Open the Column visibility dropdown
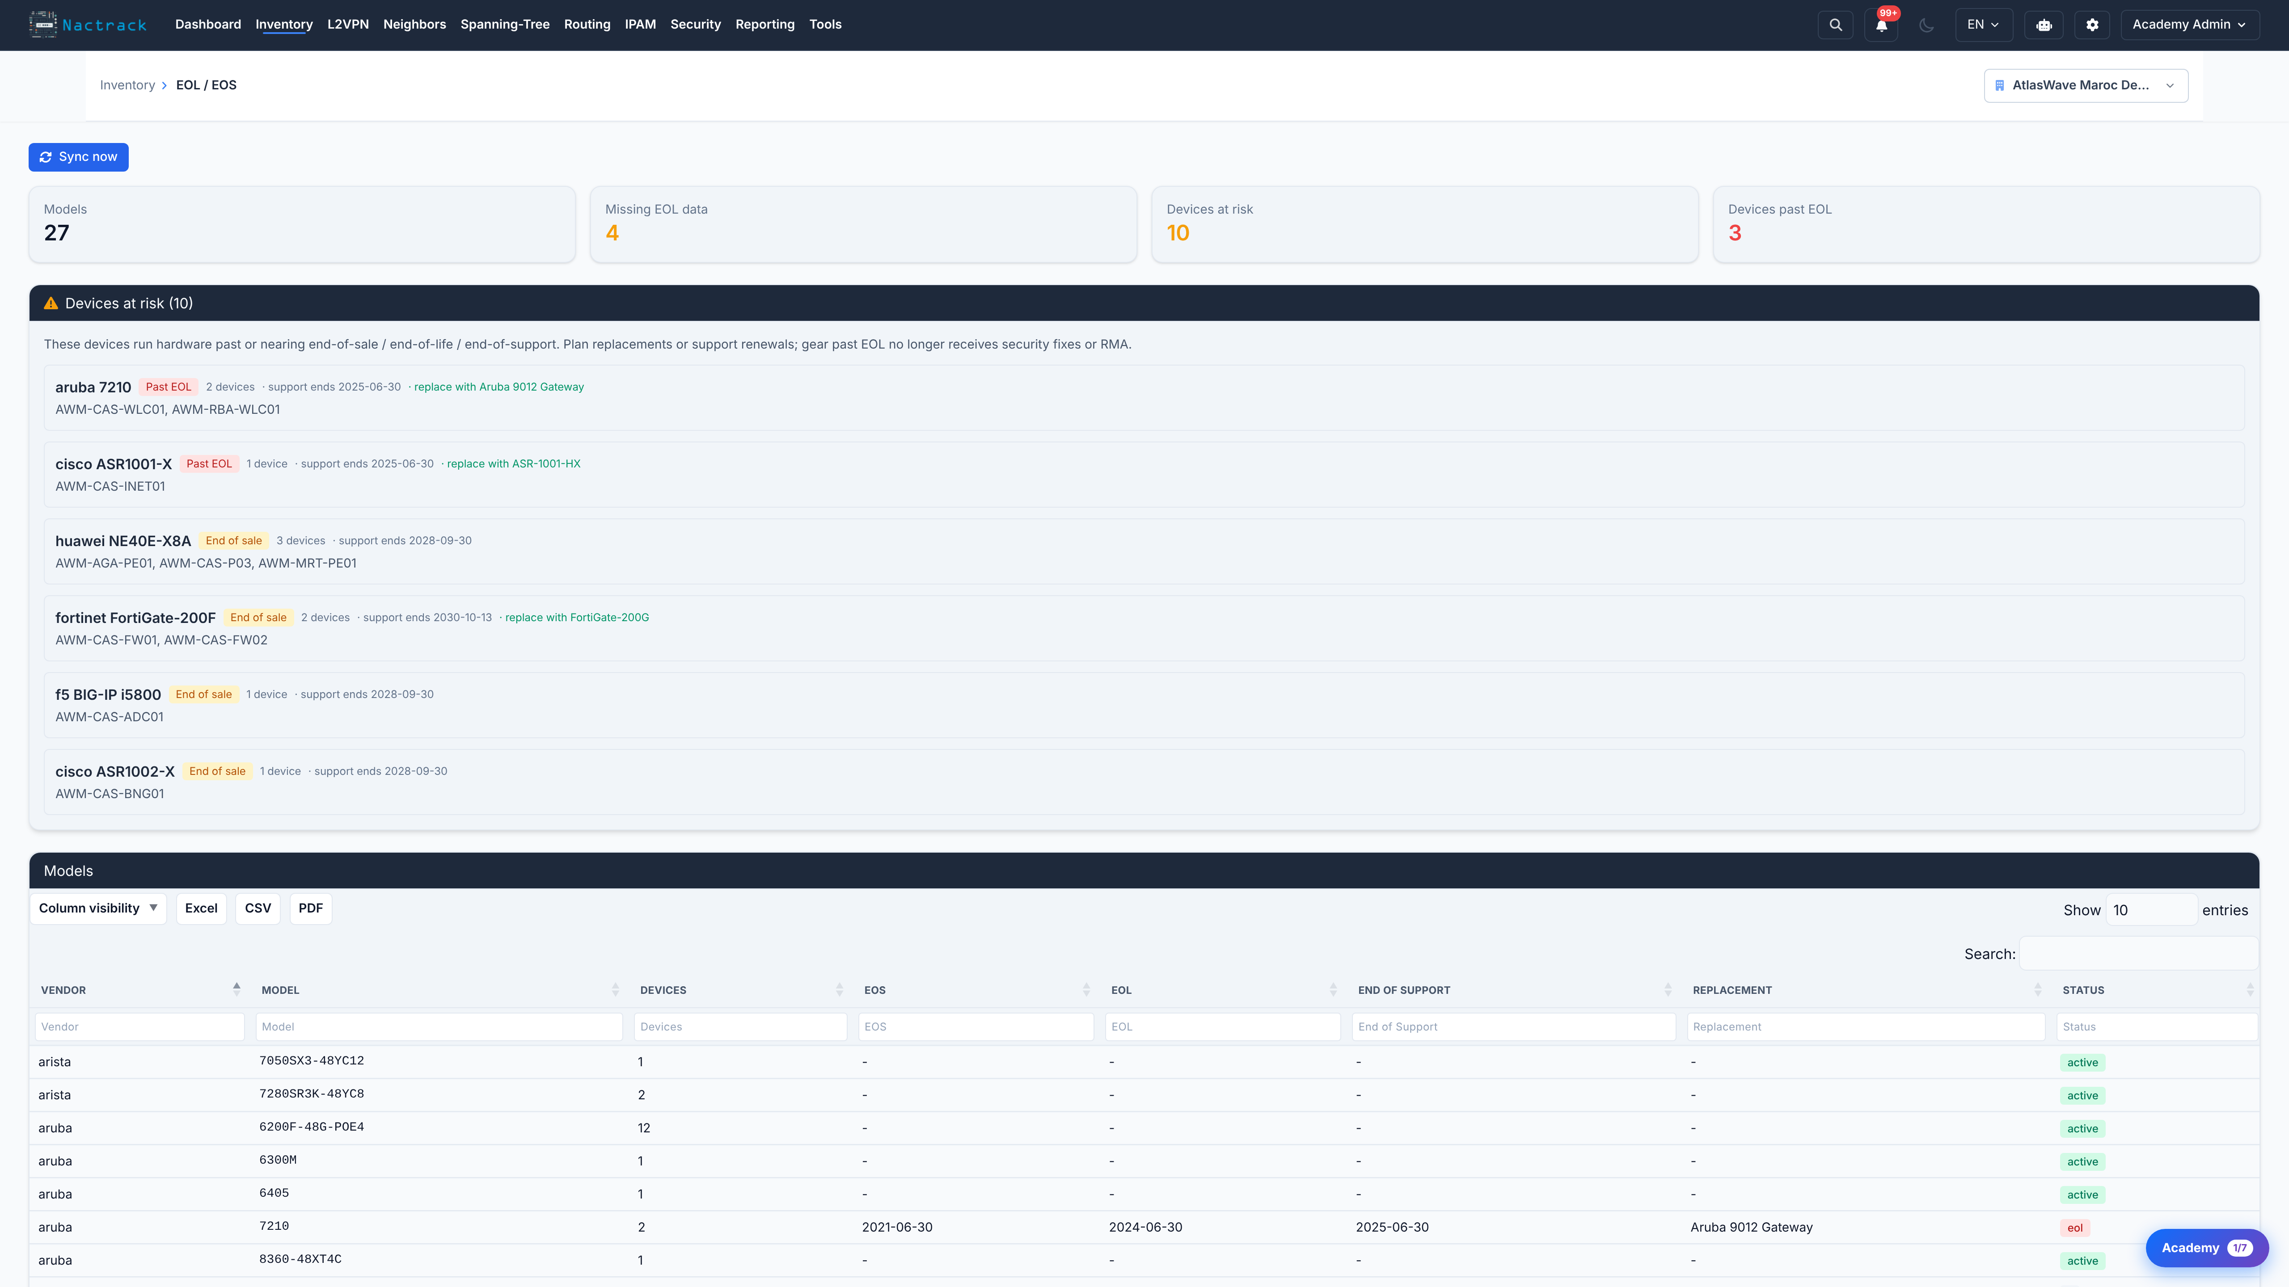Screen dimensions: 2289x1287 98,908
